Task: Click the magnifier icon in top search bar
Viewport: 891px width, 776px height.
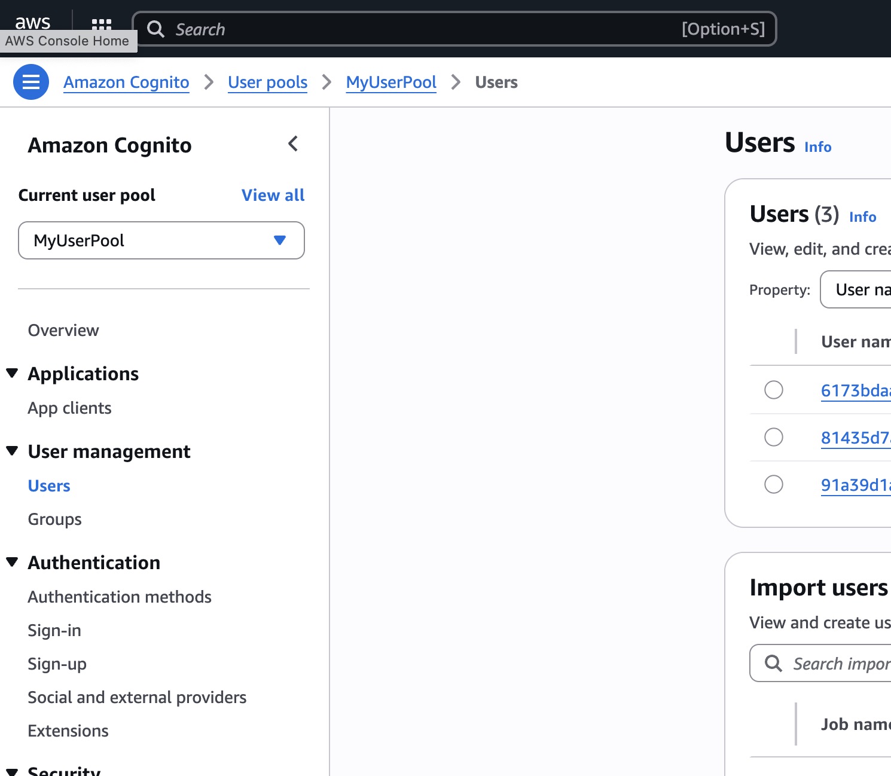Action: coord(155,29)
